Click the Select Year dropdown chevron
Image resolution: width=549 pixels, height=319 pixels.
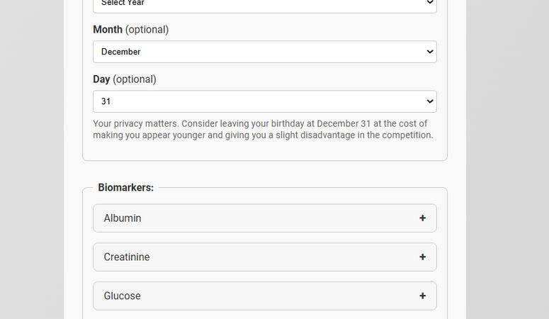[x=429, y=4]
